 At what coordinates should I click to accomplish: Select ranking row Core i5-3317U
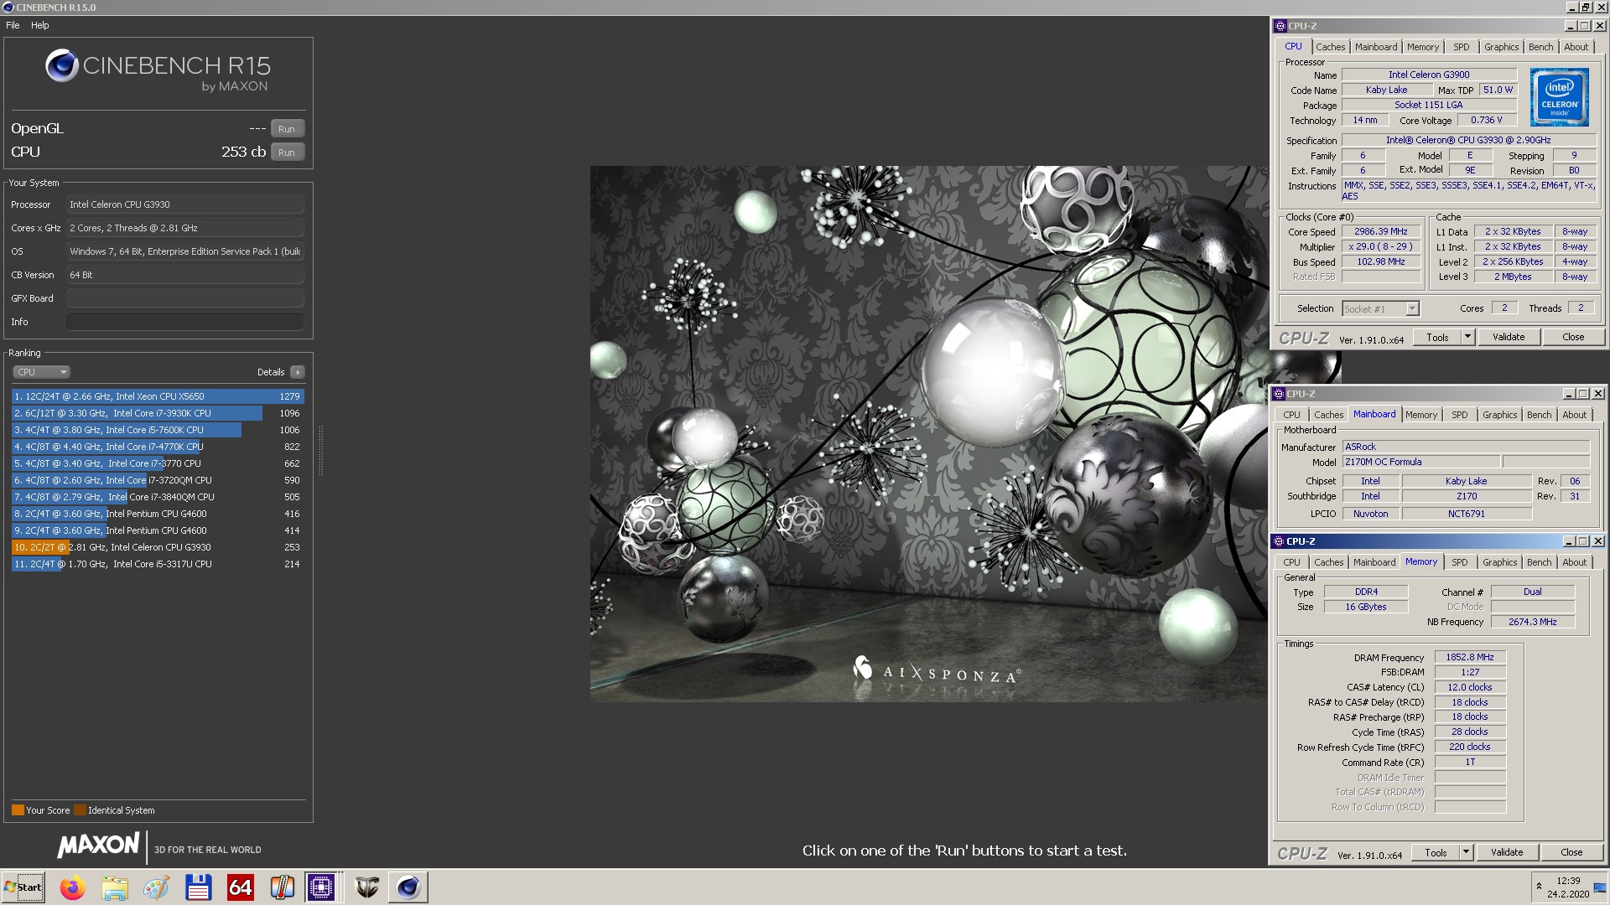(x=158, y=564)
